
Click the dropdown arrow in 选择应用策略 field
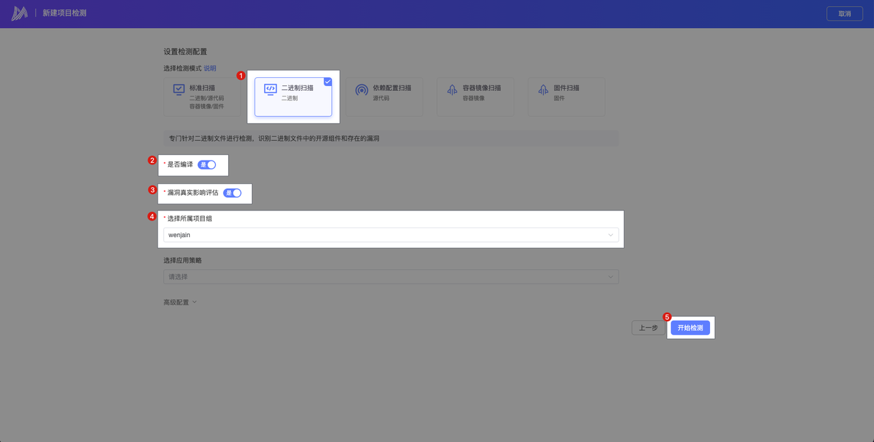pos(610,277)
